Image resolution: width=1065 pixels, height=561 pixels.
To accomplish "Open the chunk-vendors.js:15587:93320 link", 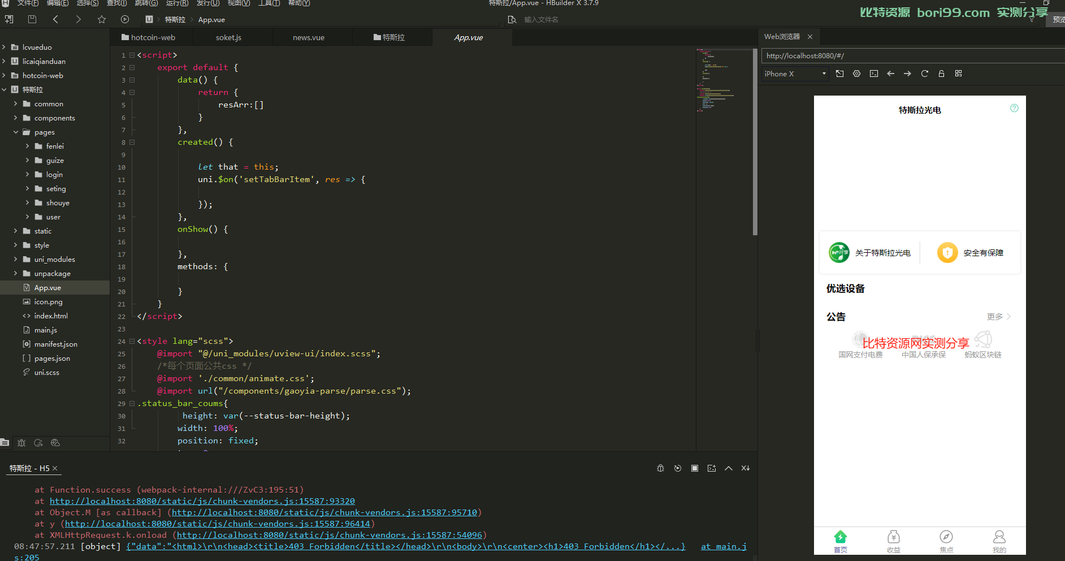I will tap(202, 501).
